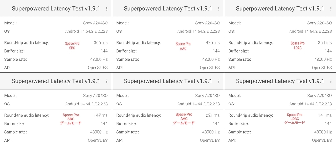Screen dimensions: 336x145
Task: Open overflow menu in LDAC ゲームモード 141 ms panel
Action: click(x=331, y=81)
